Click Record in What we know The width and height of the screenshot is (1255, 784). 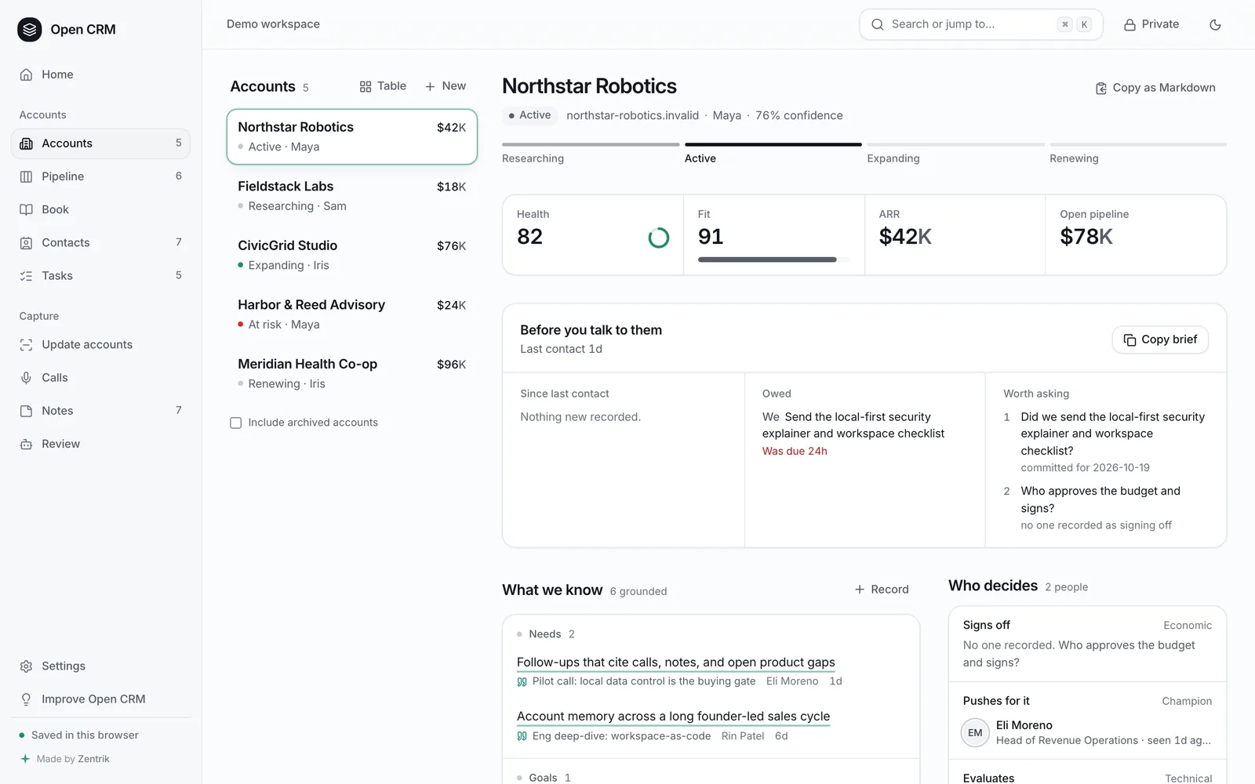click(882, 590)
